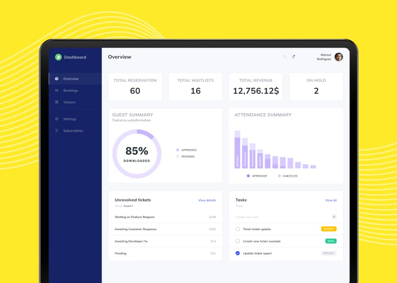Click the Visitors sidebar icon
Viewport: 397px width, 283px height.
coord(57,102)
